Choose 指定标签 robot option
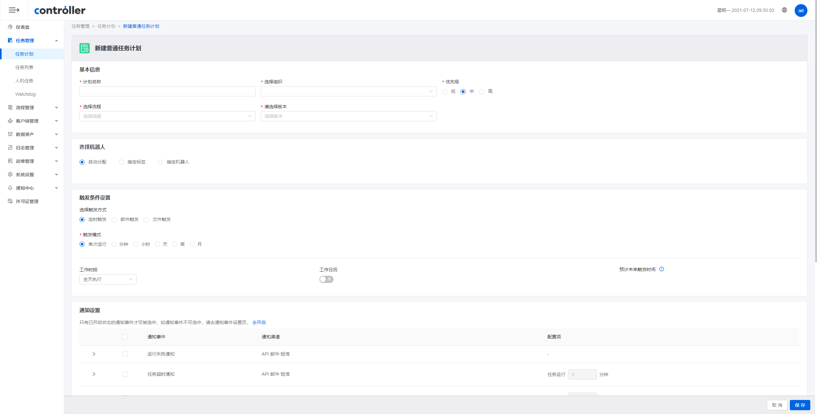This screenshot has width=817, height=414. (121, 162)
